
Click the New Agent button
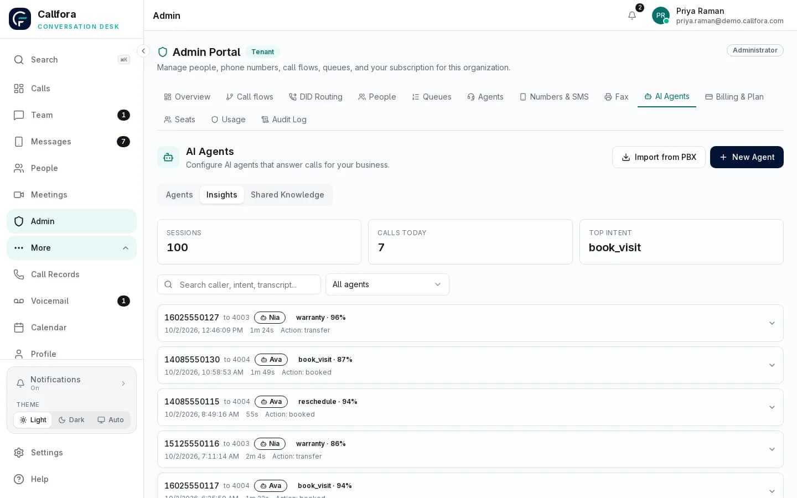point(747,157)
